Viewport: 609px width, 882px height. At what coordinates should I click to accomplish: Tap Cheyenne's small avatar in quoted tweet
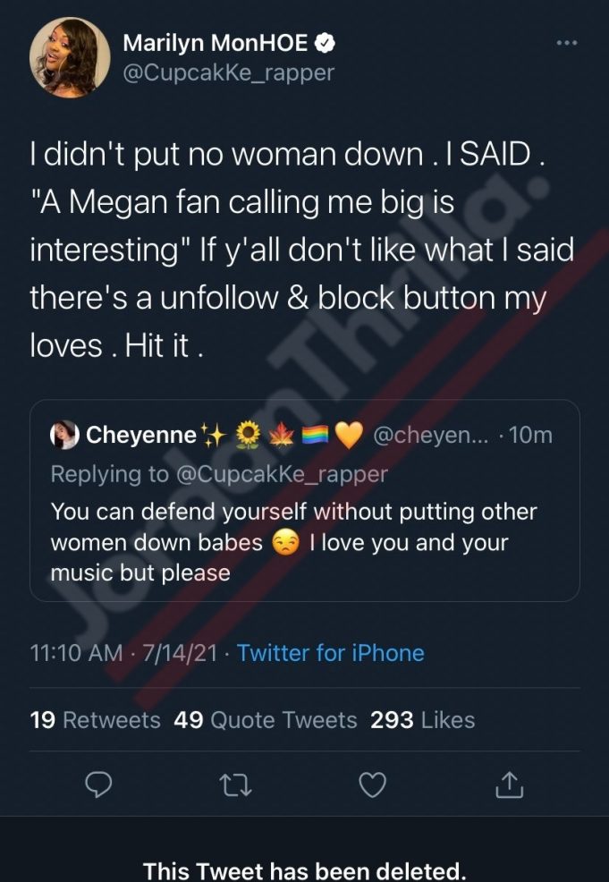pos(65,436)
